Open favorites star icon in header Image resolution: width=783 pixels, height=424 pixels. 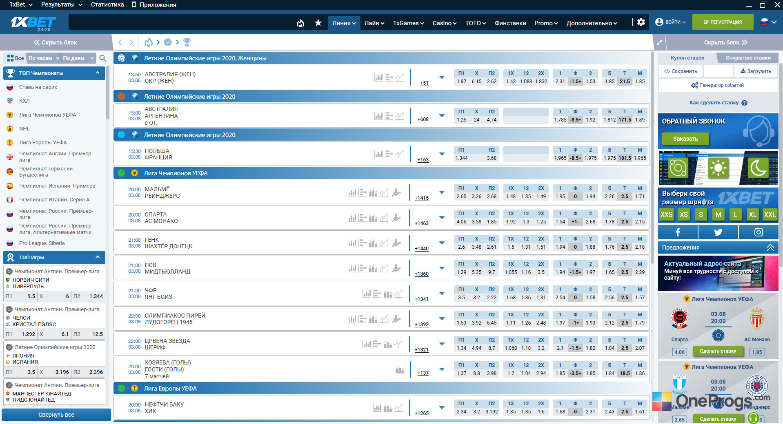pyautogui.click(x=318, y=23)
